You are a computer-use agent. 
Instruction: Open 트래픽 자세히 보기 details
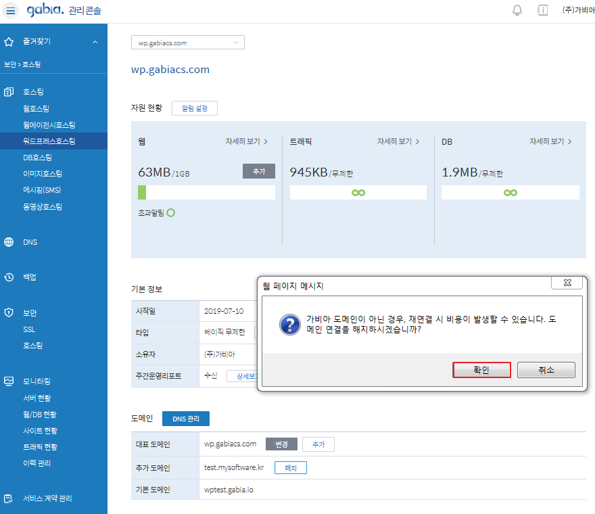point(398,141)
